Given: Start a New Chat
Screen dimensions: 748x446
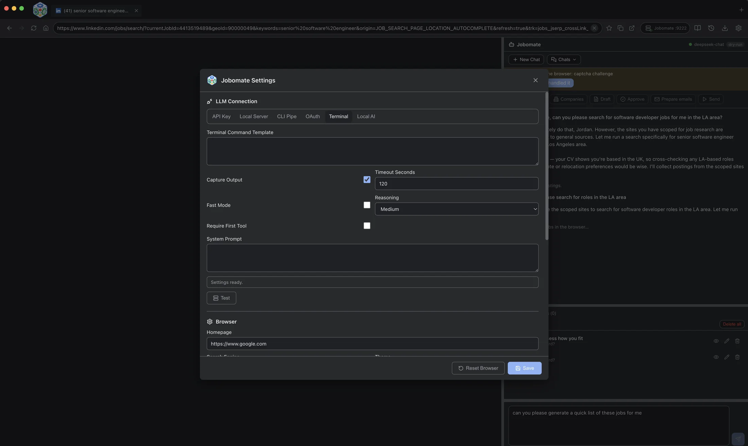Looking at the screenshot, I should [526, 60].
